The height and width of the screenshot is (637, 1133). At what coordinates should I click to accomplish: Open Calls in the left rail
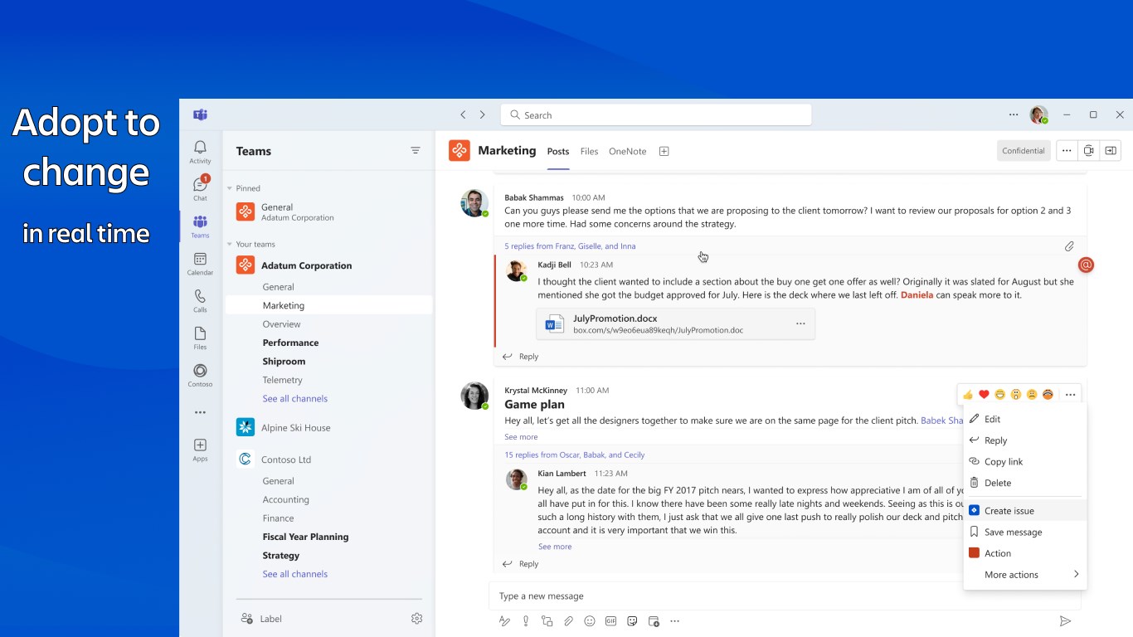coord(200,300)
